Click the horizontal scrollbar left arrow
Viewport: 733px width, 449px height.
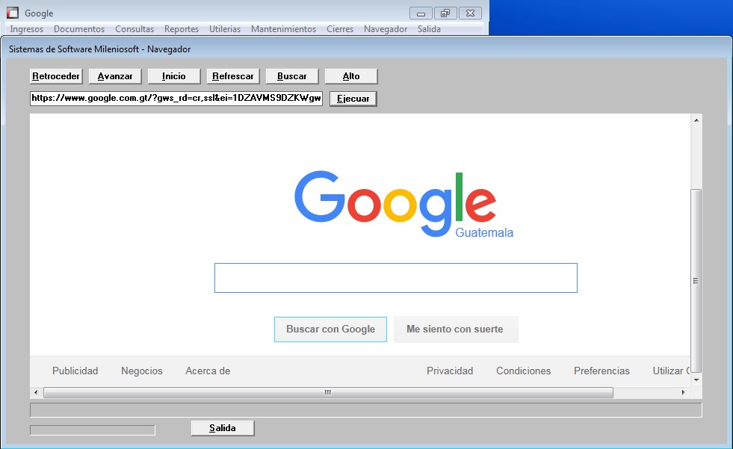click(x=36, y=392)
